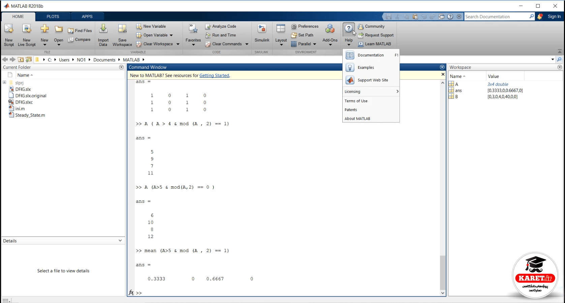Screen dimensions: 565x303
Task: Switch to the APPS tab
Action: [x=87, y=17]
